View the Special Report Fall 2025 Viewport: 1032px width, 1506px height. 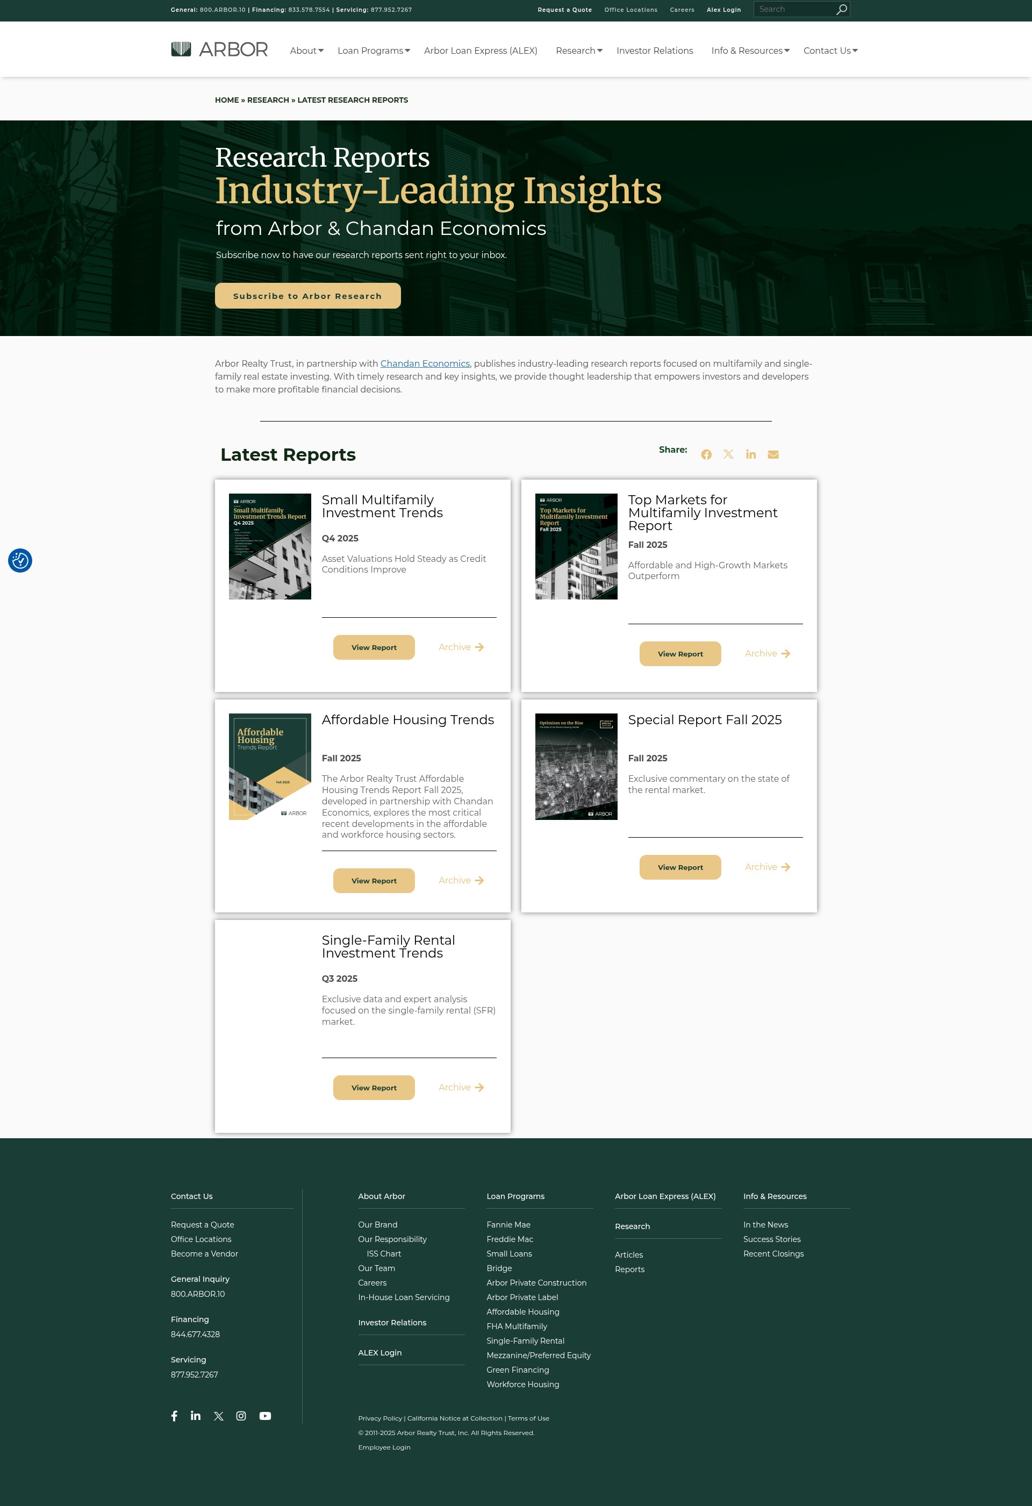point(680,867)
